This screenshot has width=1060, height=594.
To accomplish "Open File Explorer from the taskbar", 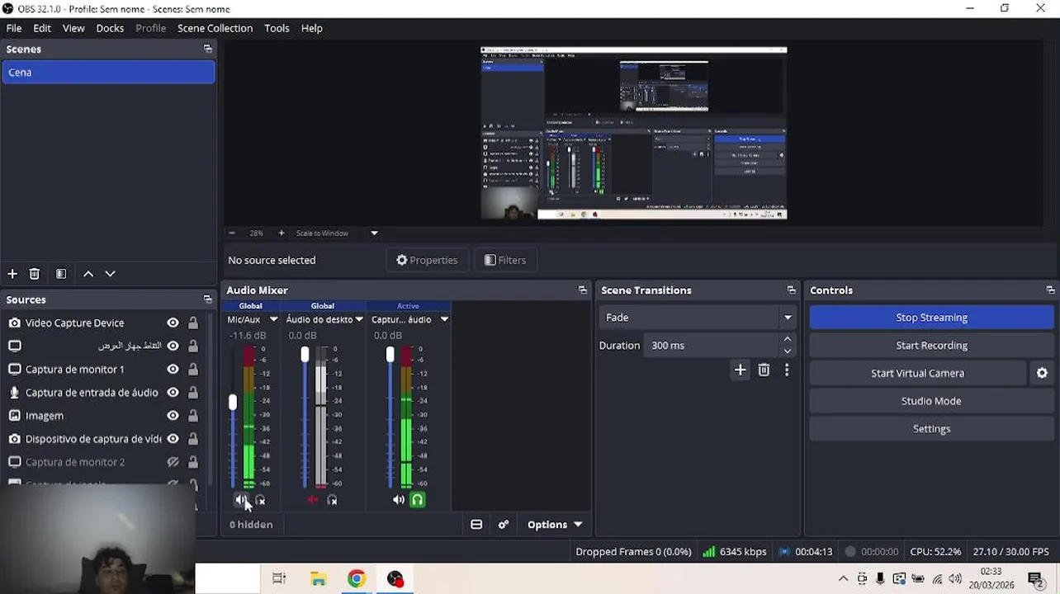I will coord(318,579).
